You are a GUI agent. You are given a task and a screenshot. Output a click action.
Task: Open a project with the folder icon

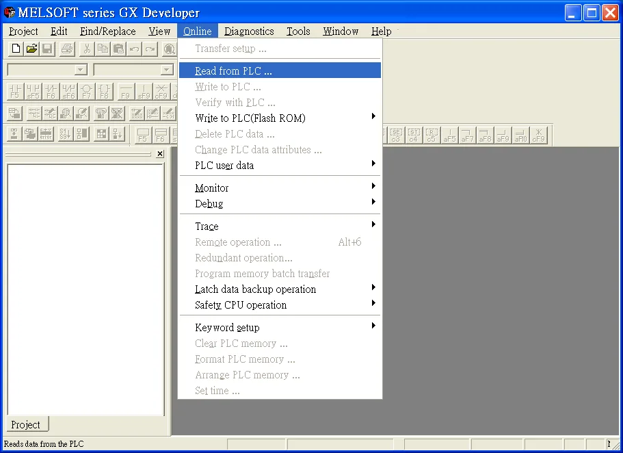(x=31, y=49)
